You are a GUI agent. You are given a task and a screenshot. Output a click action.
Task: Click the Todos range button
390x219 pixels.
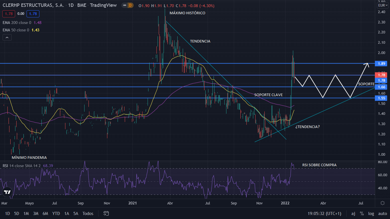[x=88, y=213]
